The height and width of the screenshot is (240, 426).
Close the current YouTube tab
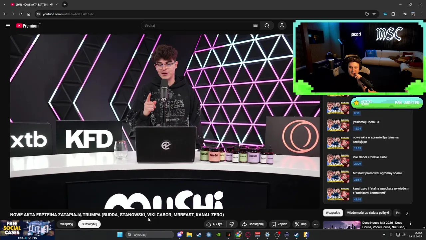pos(57,5)
